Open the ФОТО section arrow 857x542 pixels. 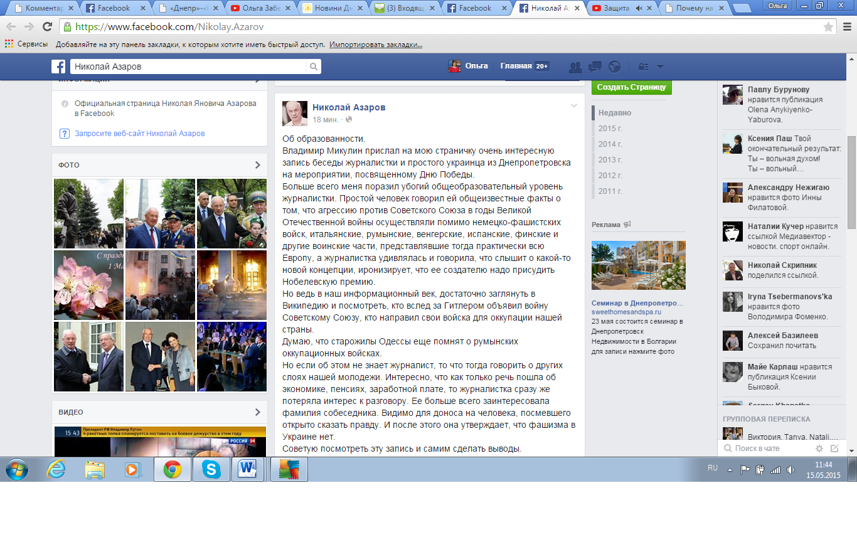point(257,165)
